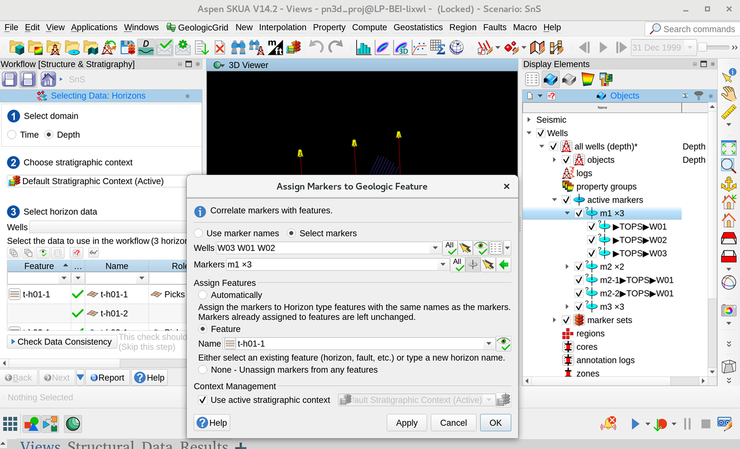Expand the m3 ×3 marker tree node

(567, 307)
